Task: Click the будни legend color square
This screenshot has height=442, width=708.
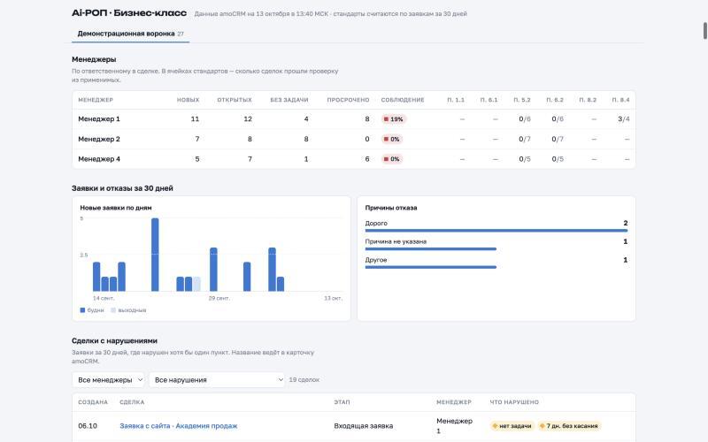Action: point(82,310)
